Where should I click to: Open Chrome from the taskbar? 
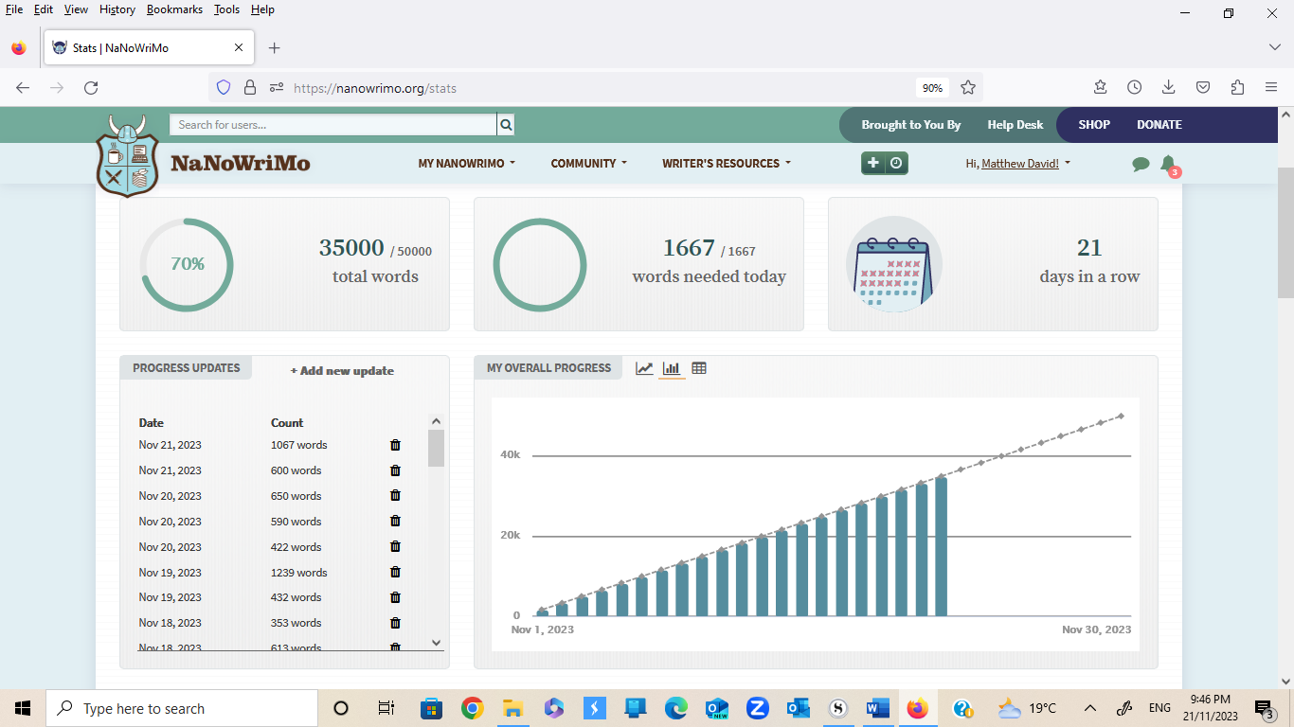[x=473, y=708]
